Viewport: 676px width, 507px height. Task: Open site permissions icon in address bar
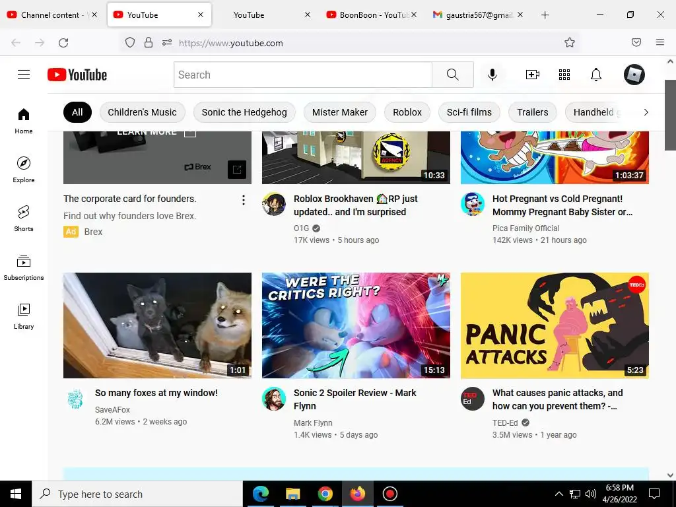(167, 43)
